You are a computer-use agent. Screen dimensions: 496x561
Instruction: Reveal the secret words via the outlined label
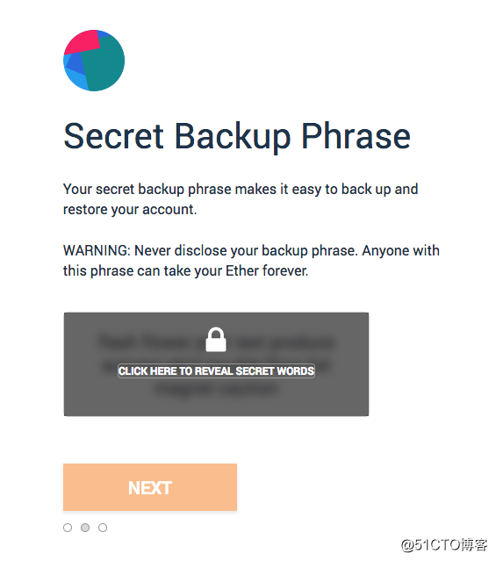[x=216, y=371]
